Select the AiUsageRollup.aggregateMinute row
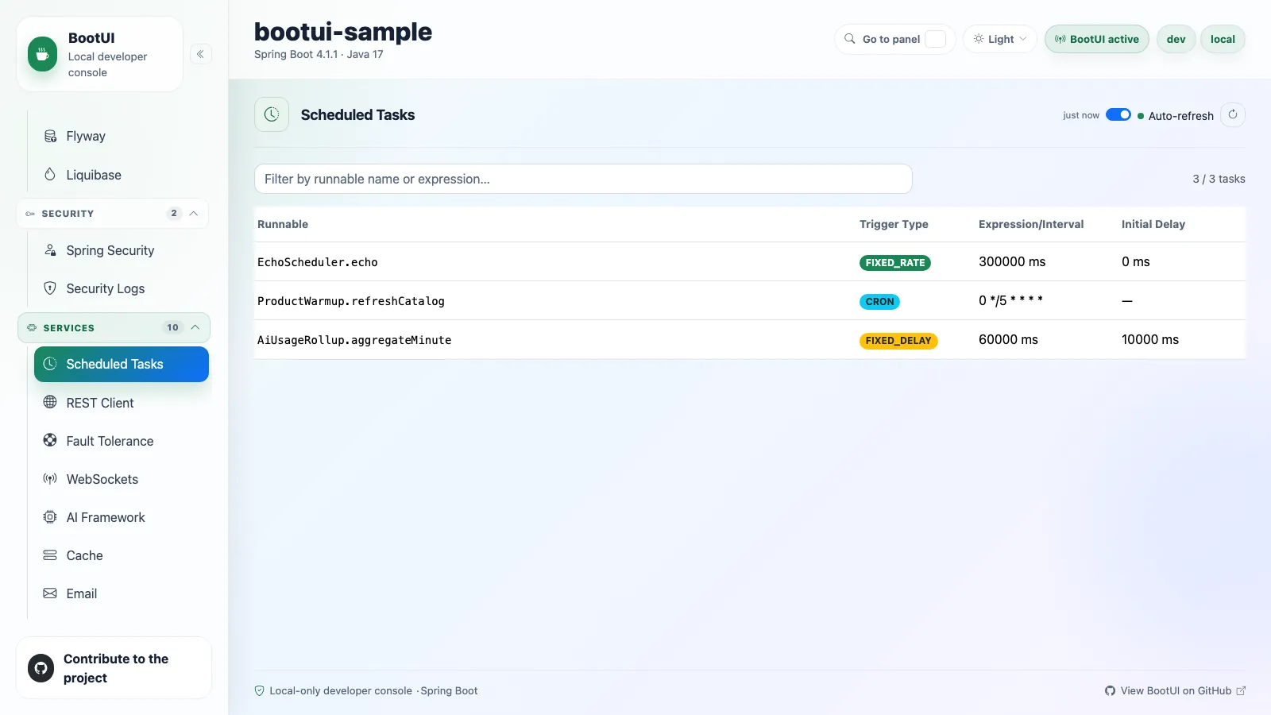 tap(750, 339)
